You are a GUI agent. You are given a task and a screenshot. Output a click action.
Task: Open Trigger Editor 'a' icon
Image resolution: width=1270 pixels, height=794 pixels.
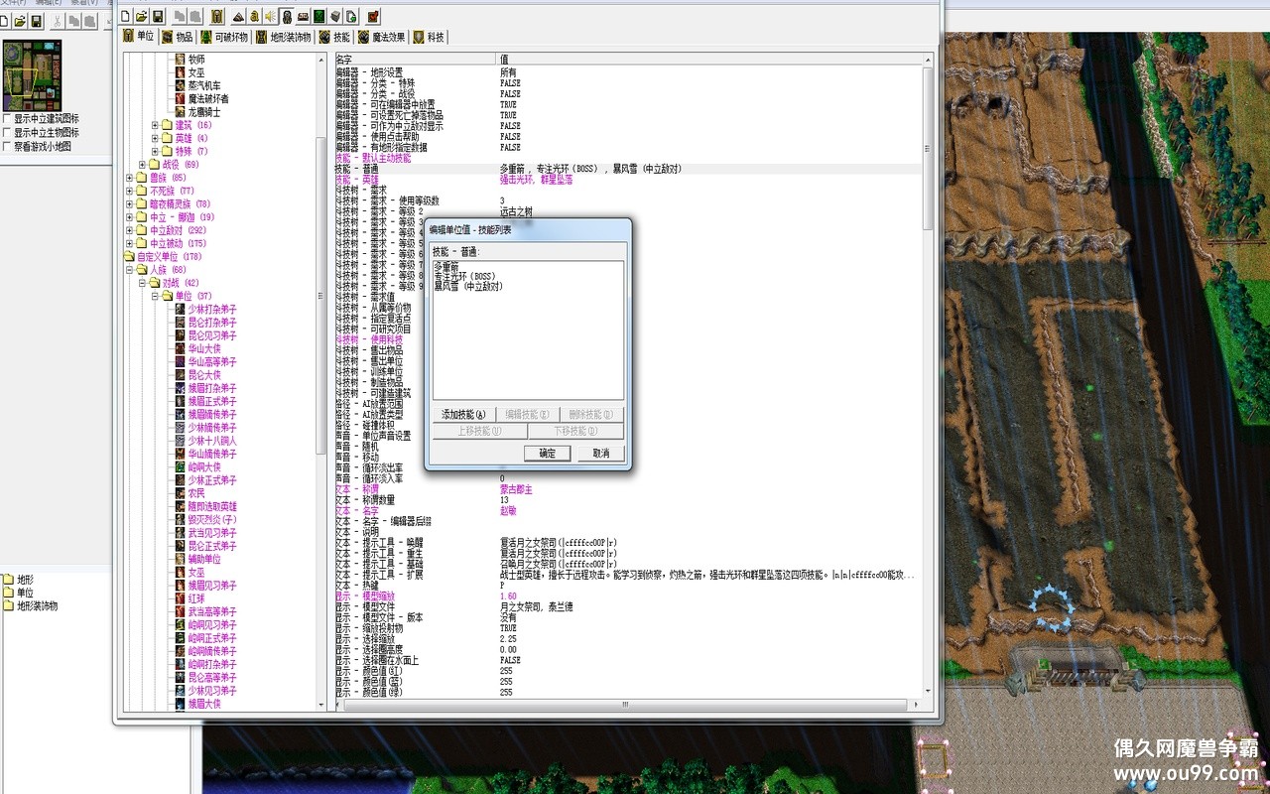pos(255,16)
